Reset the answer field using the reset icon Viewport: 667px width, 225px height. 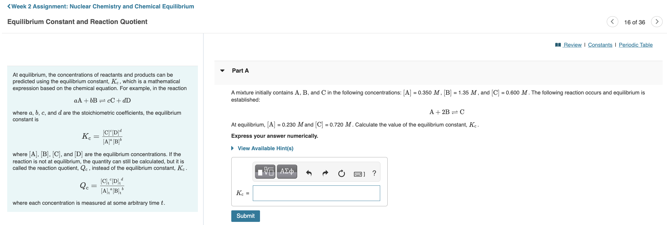point(341,173)
